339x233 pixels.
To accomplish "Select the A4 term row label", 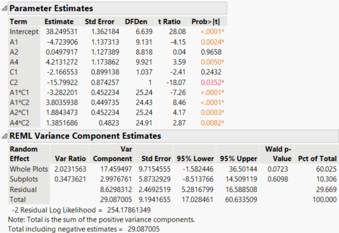I will (x=14, y=62).
